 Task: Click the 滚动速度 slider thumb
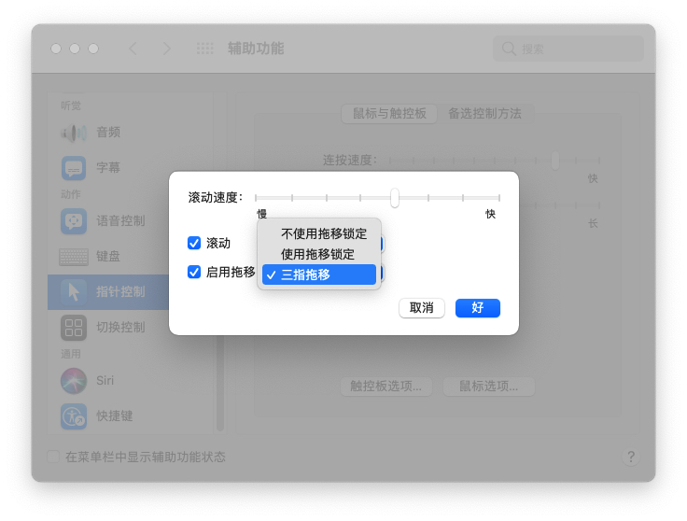[395, 198]
